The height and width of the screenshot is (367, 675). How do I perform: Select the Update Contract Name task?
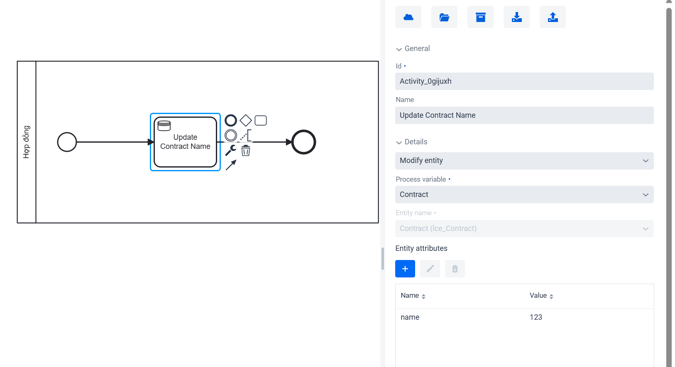coord(185,142)
